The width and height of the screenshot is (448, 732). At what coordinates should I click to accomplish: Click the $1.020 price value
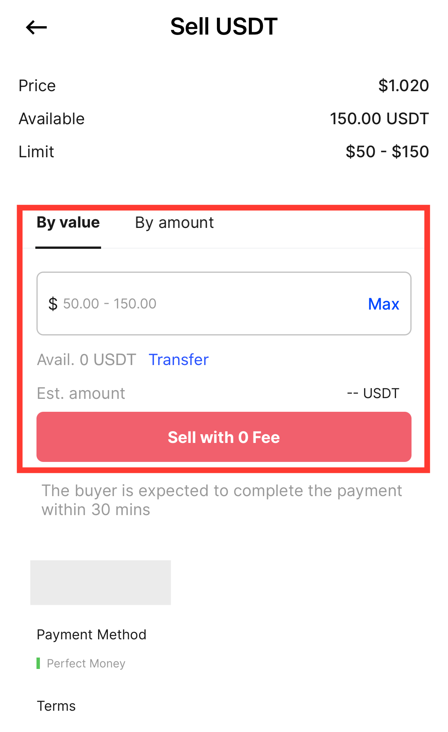click(x=403, y=85)
